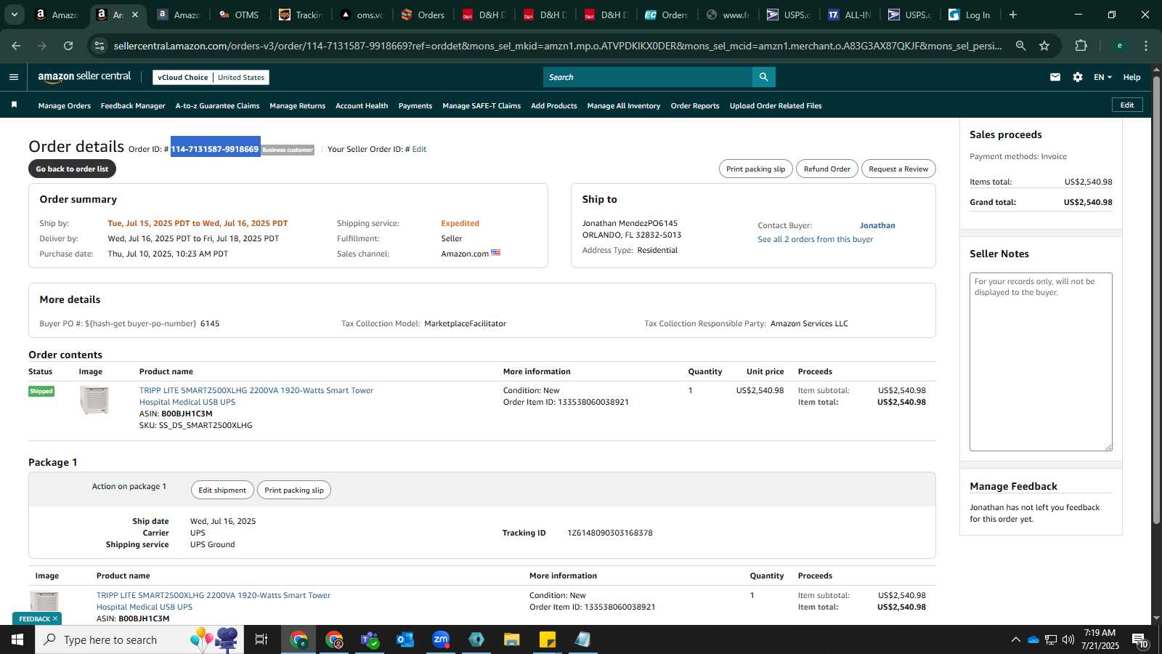Open Zoom from the taskbar
This screenshot has height=654, width=1162.
point(441,639)
